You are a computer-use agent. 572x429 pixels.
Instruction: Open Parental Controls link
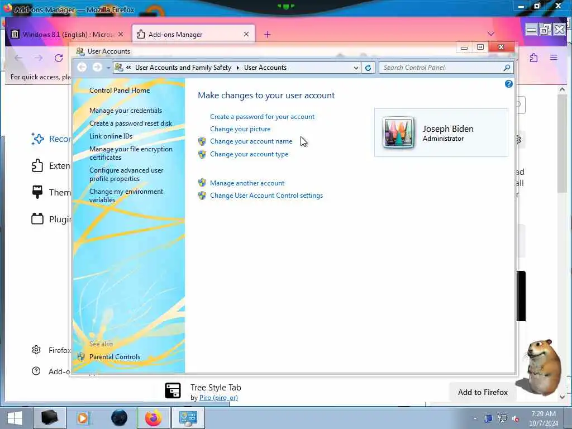tap(115, 357)
